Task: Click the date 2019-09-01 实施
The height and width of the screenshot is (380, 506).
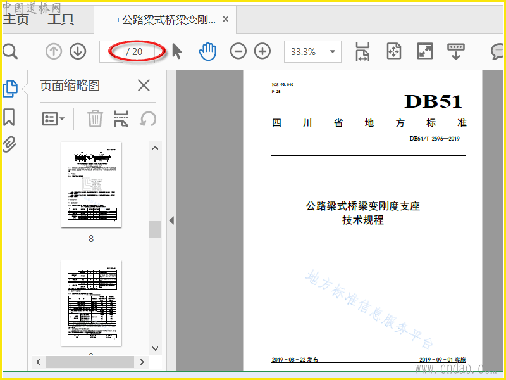Action: pyautogui.click(x=442, y=359)
